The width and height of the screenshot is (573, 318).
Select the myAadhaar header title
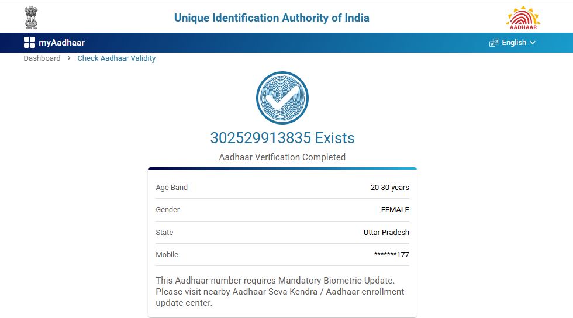[61, 43]
